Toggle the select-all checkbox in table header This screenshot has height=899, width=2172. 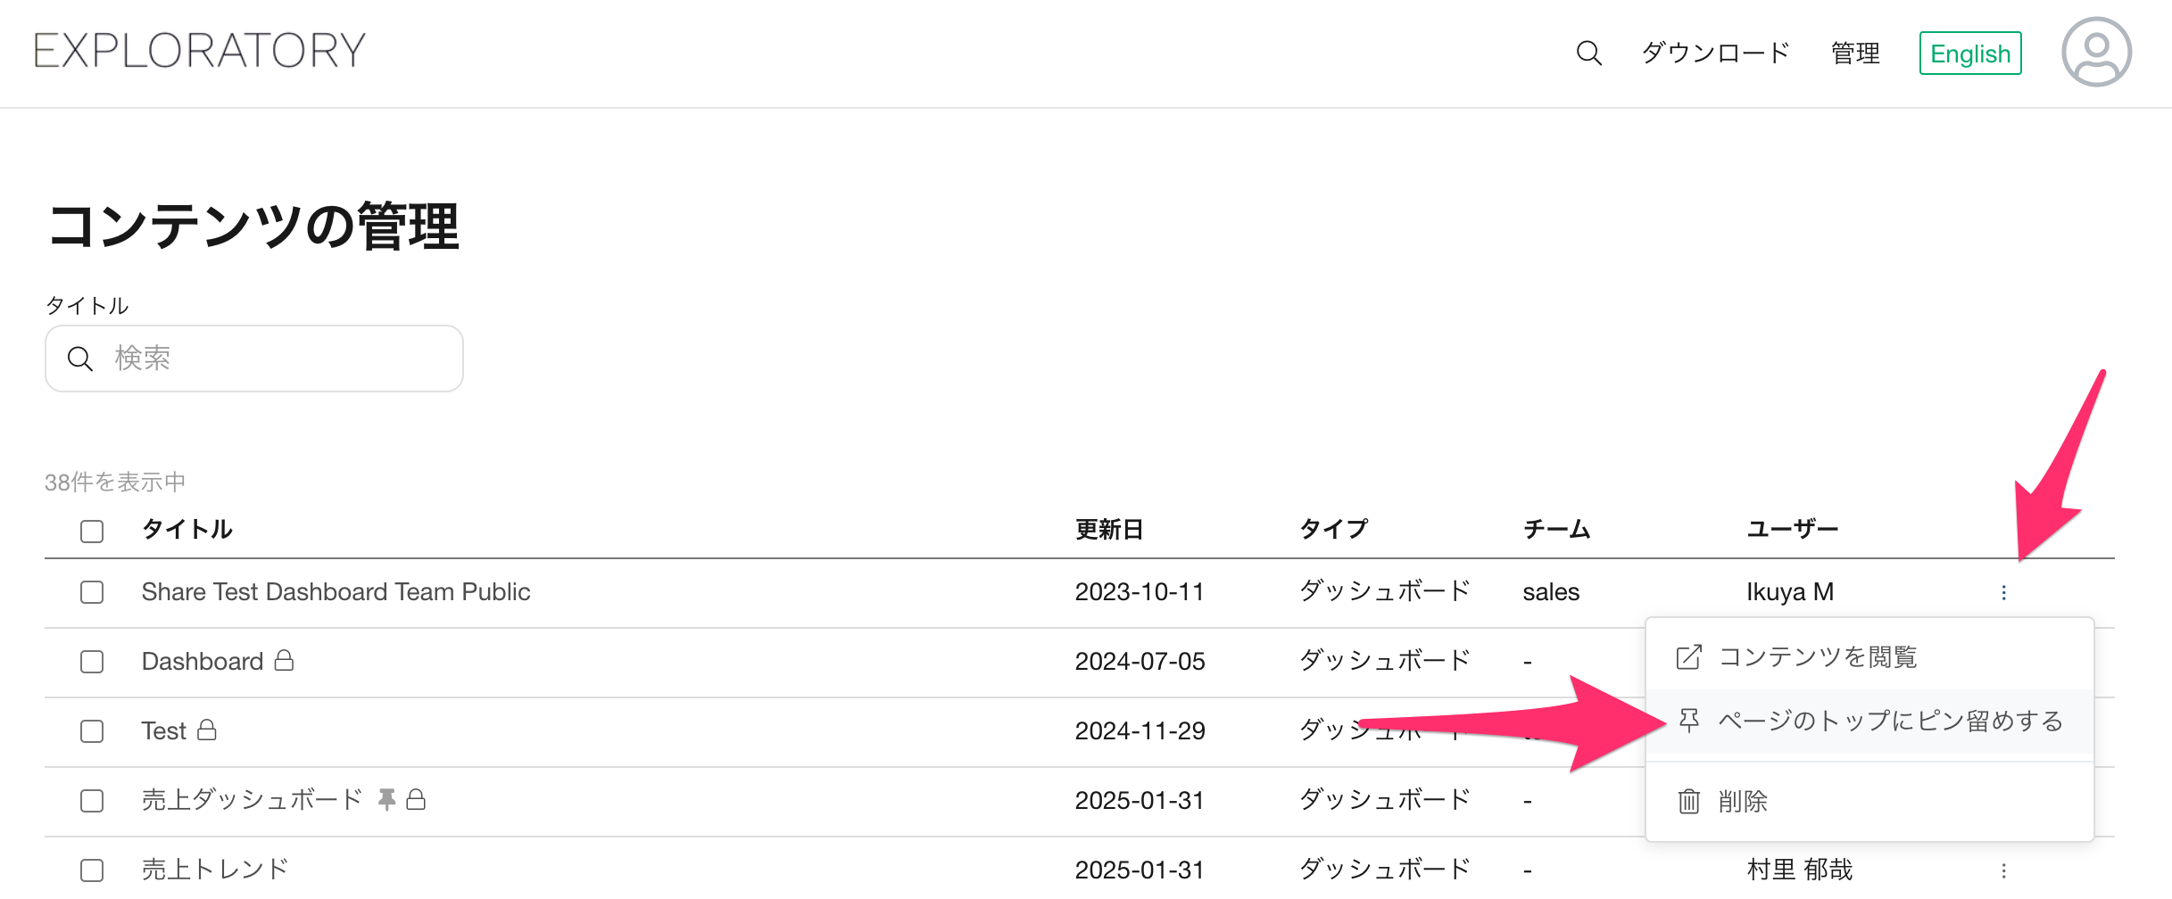coord(92,531)
